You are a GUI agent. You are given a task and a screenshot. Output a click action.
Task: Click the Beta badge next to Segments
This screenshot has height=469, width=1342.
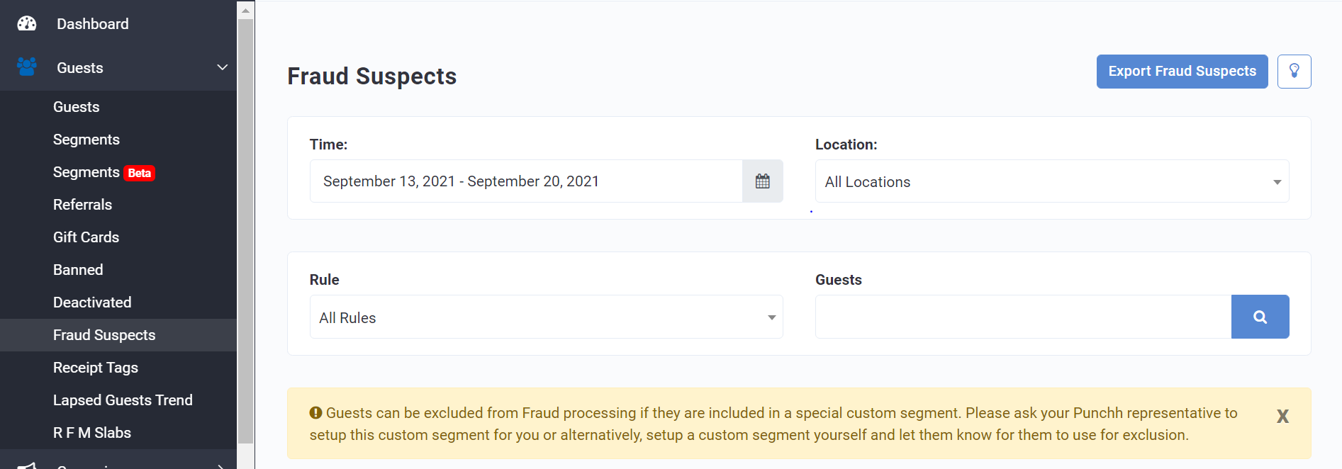tap(140, 172)
